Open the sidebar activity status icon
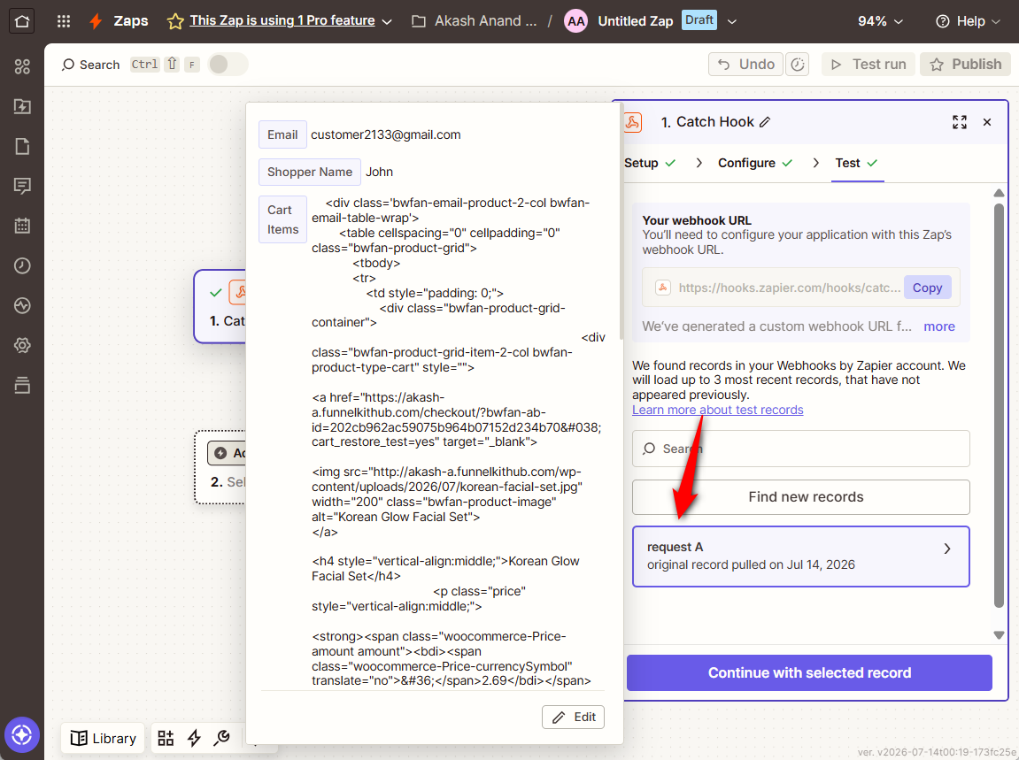Image resolution: width=1019 pixels, height=760 pixels. click(x=22, y=305)
